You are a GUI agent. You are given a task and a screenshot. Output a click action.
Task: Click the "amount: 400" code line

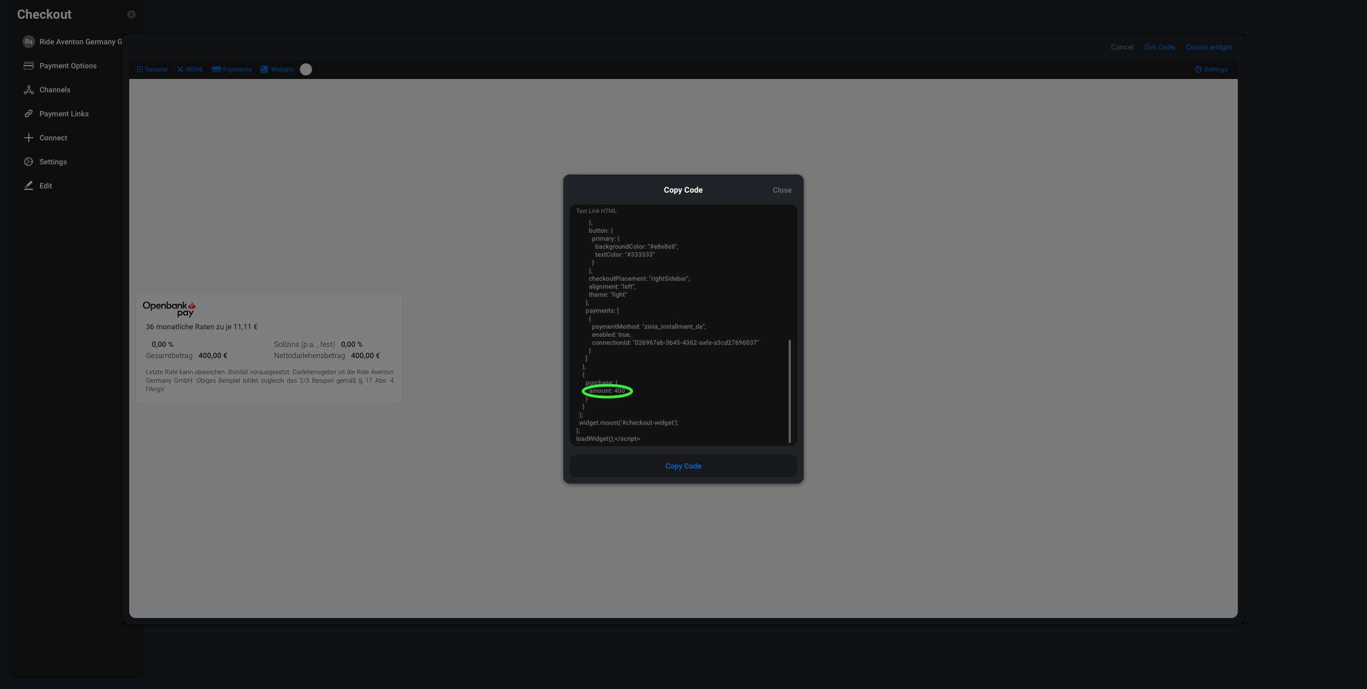point(607,391)
